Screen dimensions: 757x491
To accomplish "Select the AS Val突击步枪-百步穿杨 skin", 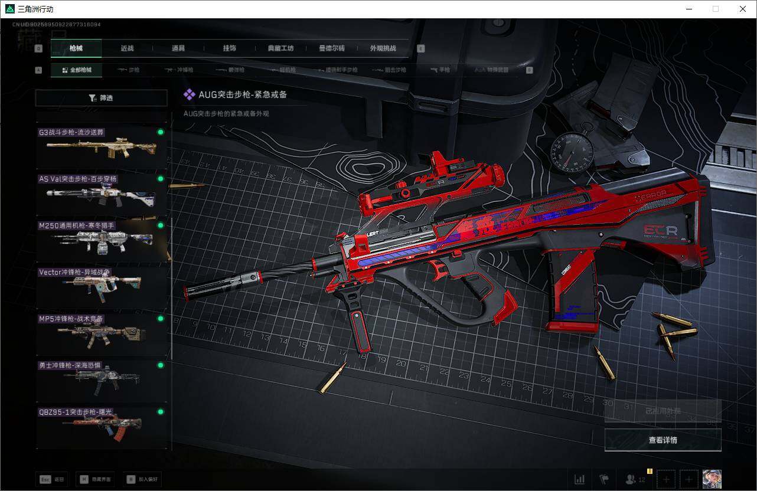I will (102, 194).
